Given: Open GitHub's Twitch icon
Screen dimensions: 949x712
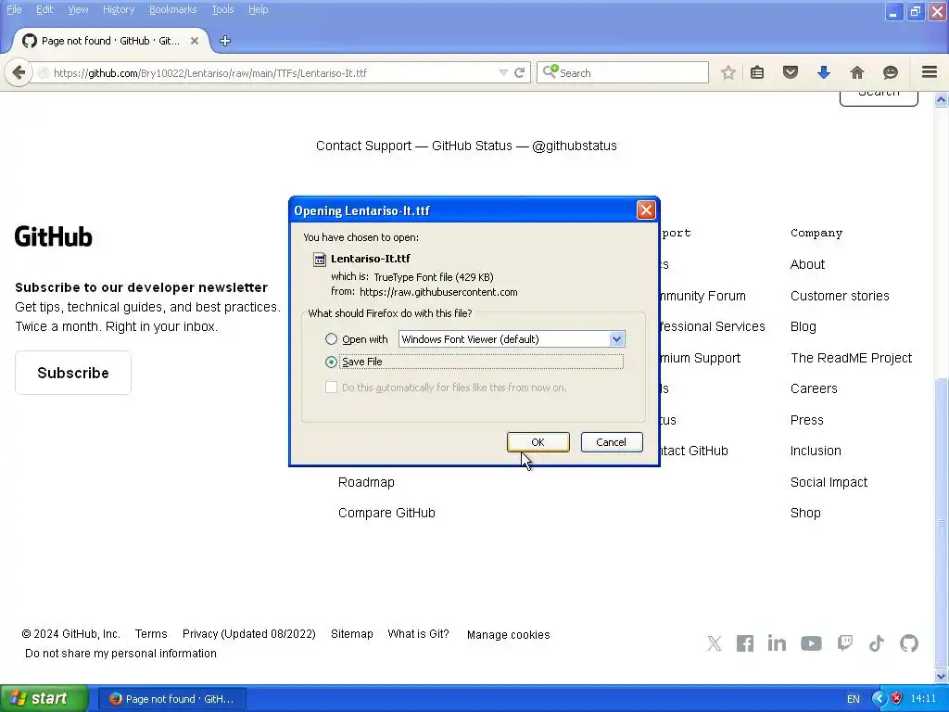Looking at the screenshot, I should (845, 643).
